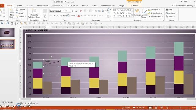Click the New Slide button
The width and height of the screenshot is (196, 110).
pos(12,13)
